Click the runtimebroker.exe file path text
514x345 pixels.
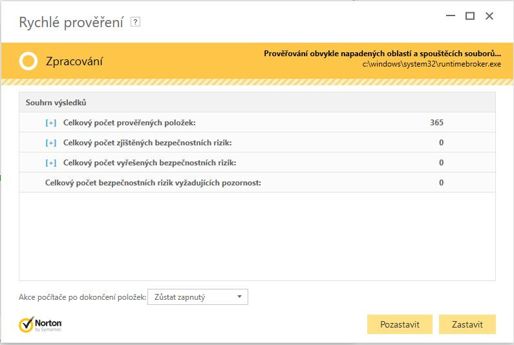click(x=431, y=64)
